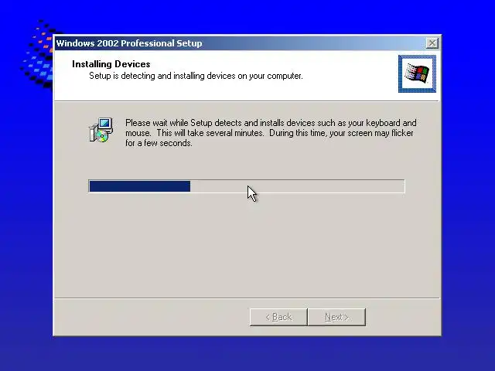Click the disabled Back button

tap(278, 317)
